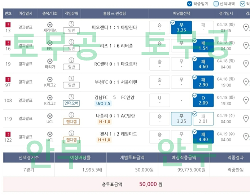Click the soccer ball icon for 세리에A
Viewport: 250px width, 195px height.
[x=50, y=25]
